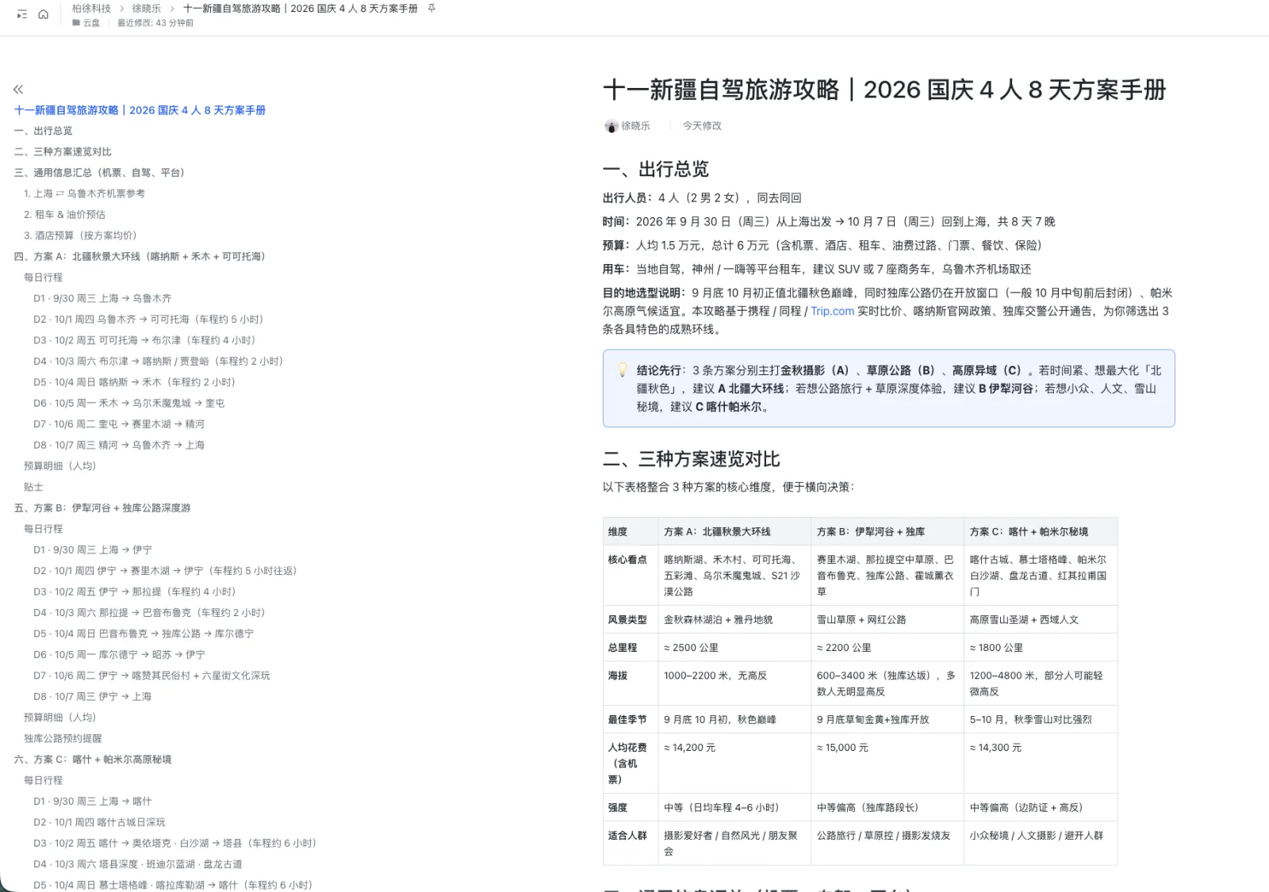Open 柏徐科技 breadcrumb
Viewport: 1269px width, 892px height.
coord(91,9)
